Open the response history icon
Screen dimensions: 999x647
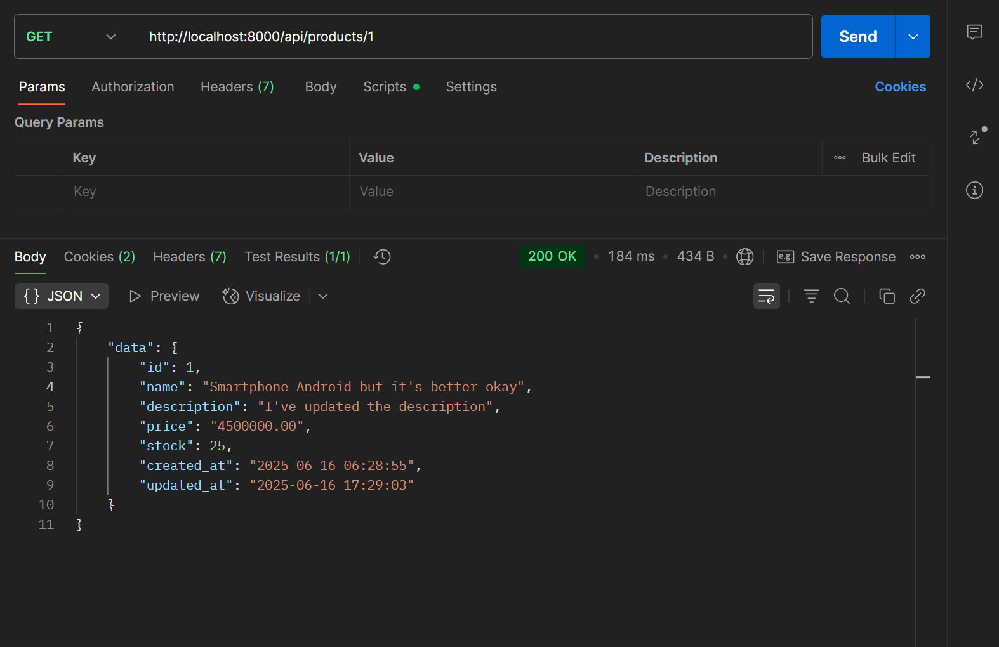pyautogui.click(x=382, y=257)
